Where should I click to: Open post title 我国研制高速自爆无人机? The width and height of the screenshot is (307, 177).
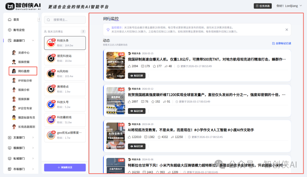click(207, 59)
